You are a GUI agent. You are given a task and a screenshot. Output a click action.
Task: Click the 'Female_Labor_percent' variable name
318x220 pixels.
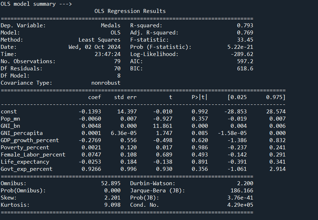pyautogui.click(x=33, y=155)
